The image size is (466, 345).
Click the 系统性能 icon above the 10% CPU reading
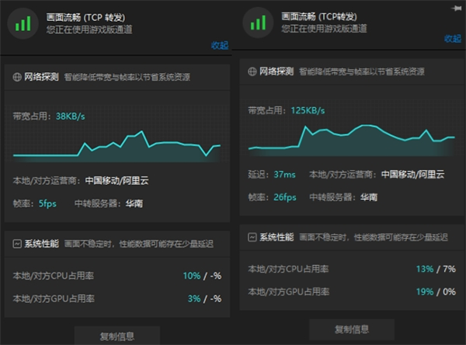click(x=17, y=244)
